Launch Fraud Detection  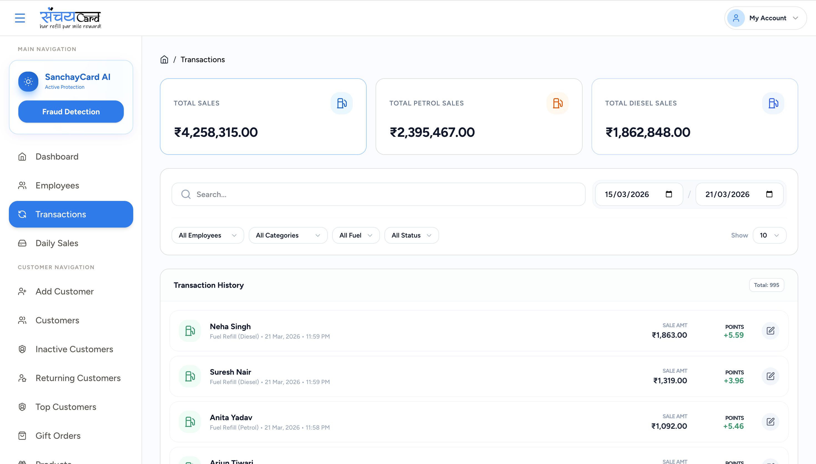pos(71,112)
